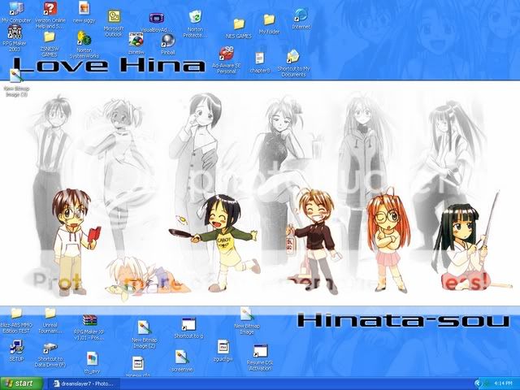Open Internet Explorer desktop icon
Image resolution: width=520 pixels, height=390 pixels.
pos(301,15)
